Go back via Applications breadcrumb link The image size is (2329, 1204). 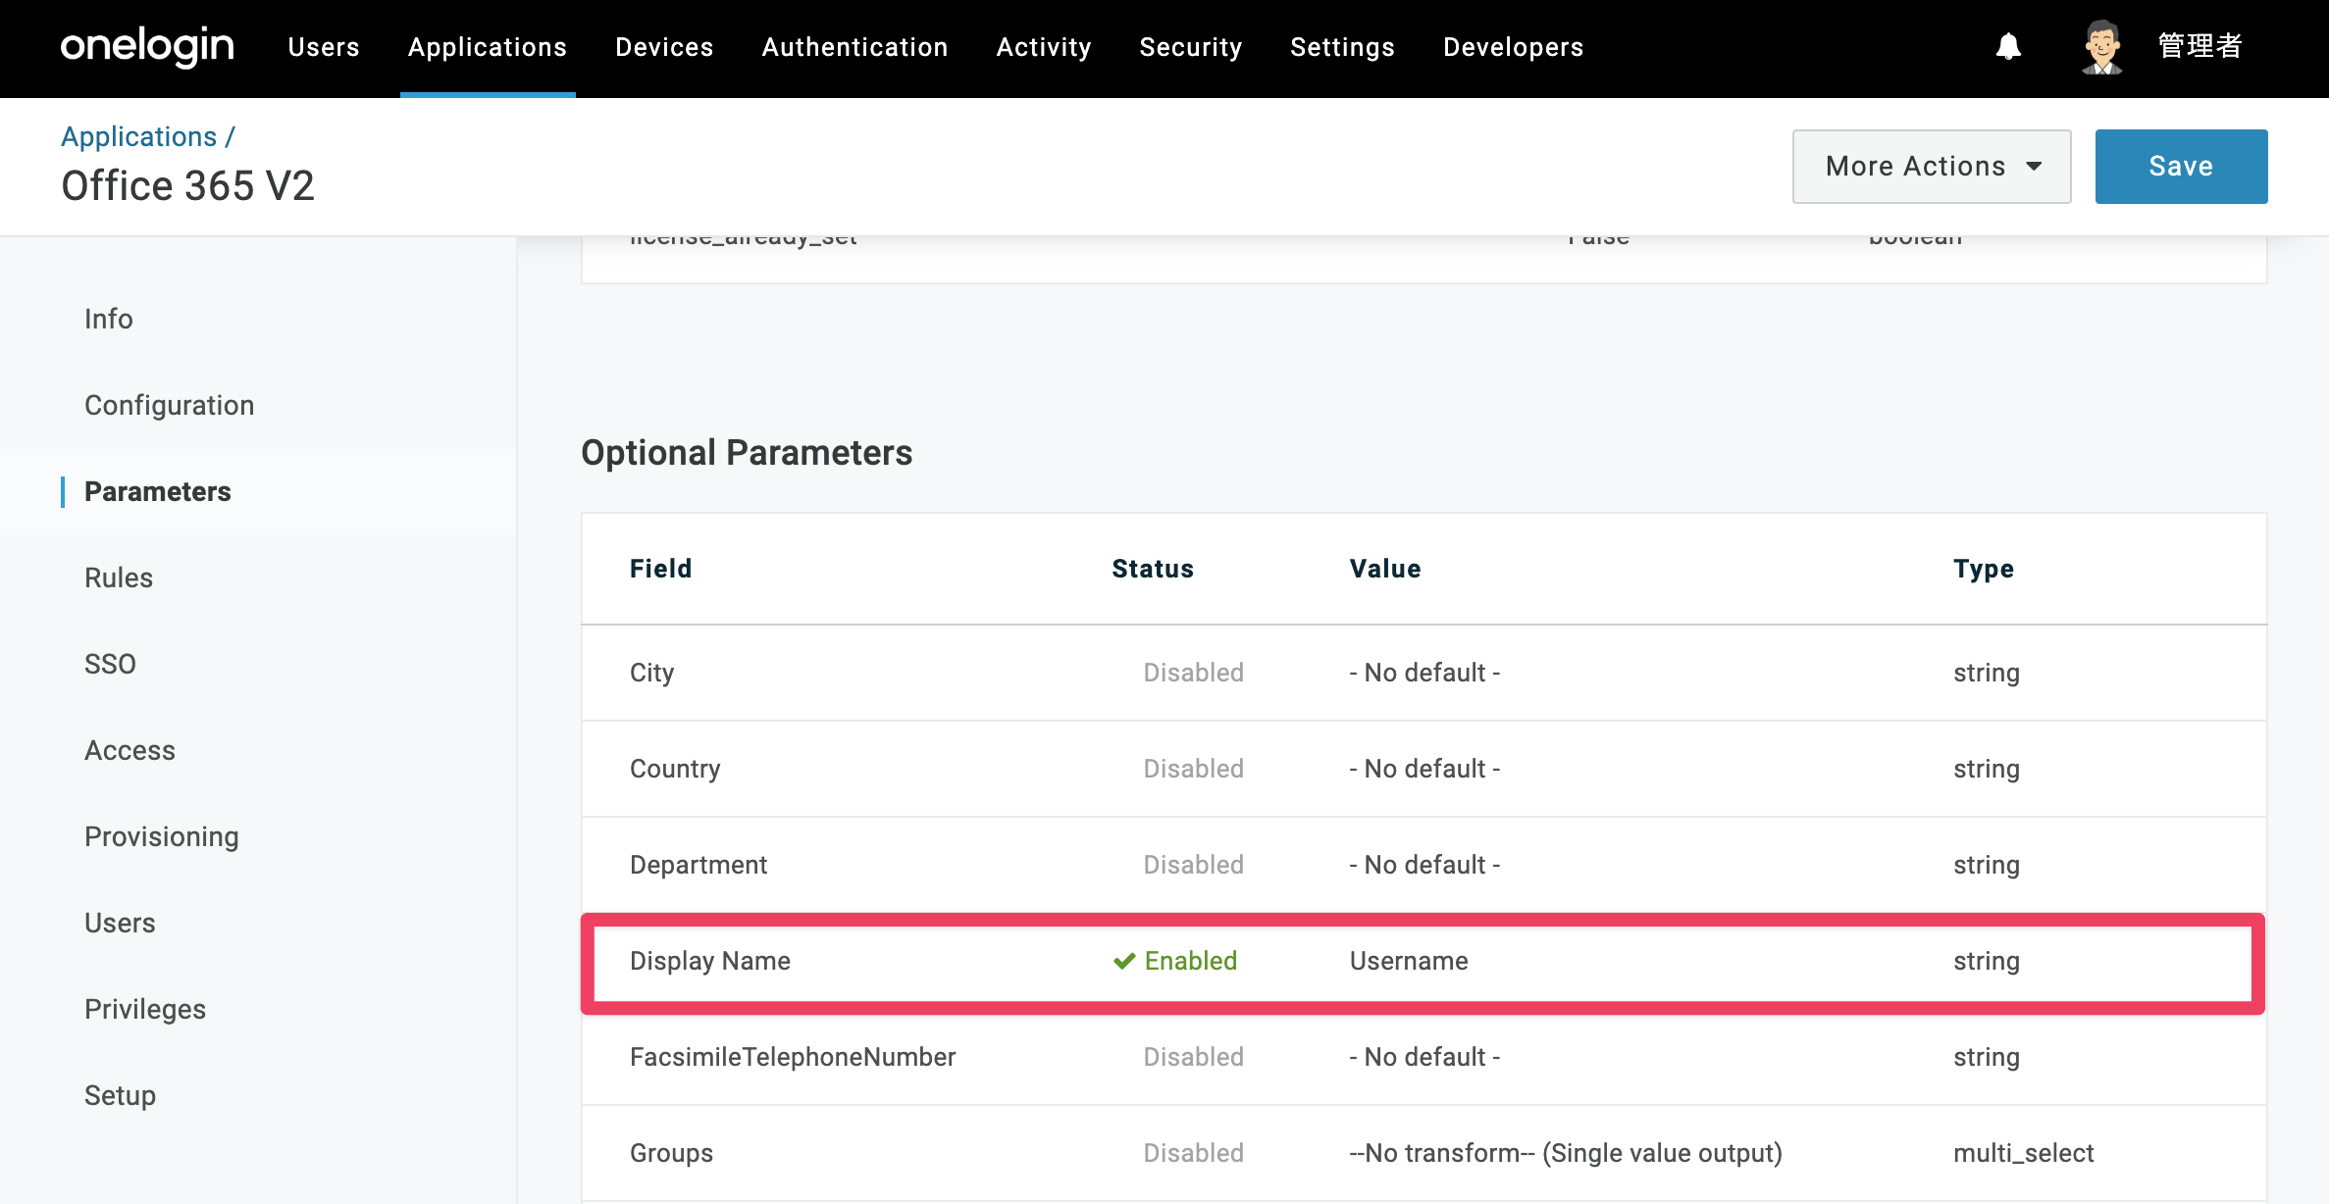[x=138, y=136]
